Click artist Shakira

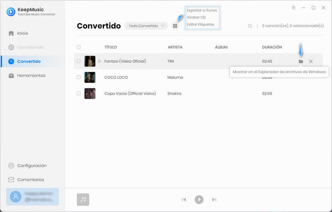click(x=174, y=94)
